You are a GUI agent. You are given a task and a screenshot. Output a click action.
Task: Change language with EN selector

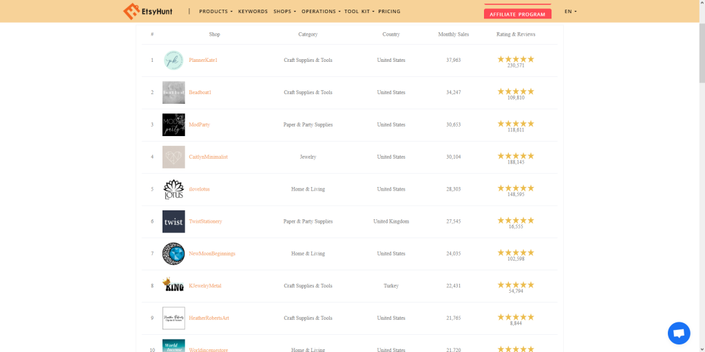coord(570,12)
